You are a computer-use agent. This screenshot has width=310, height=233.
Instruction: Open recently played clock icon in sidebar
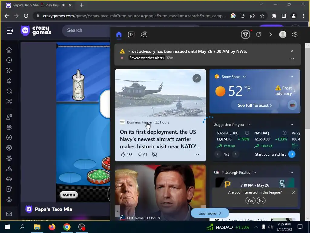pos(9,60)
